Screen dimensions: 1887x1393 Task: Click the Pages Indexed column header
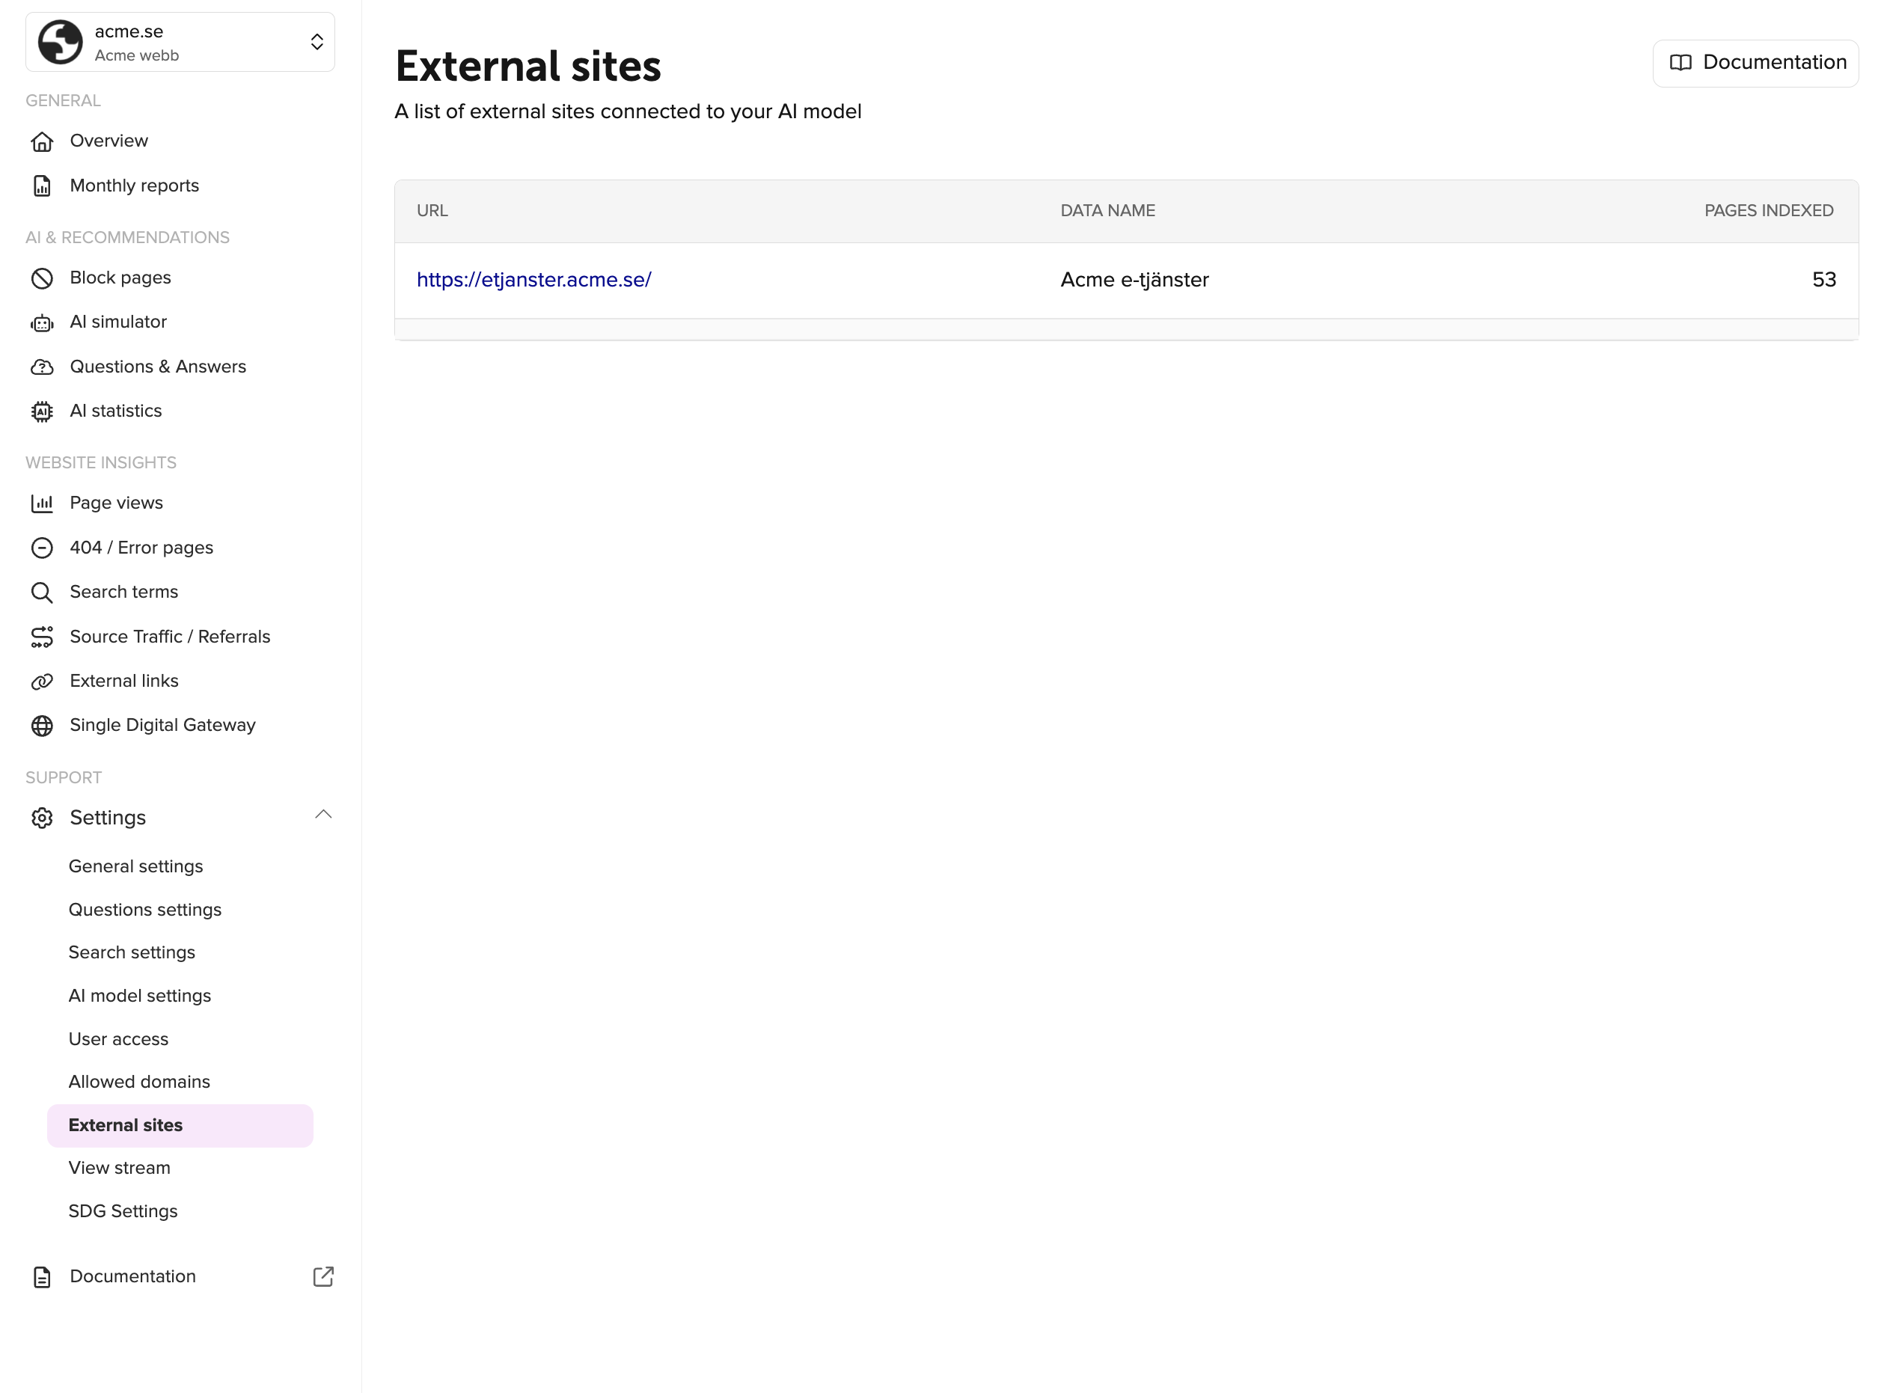click(1768, 211)
